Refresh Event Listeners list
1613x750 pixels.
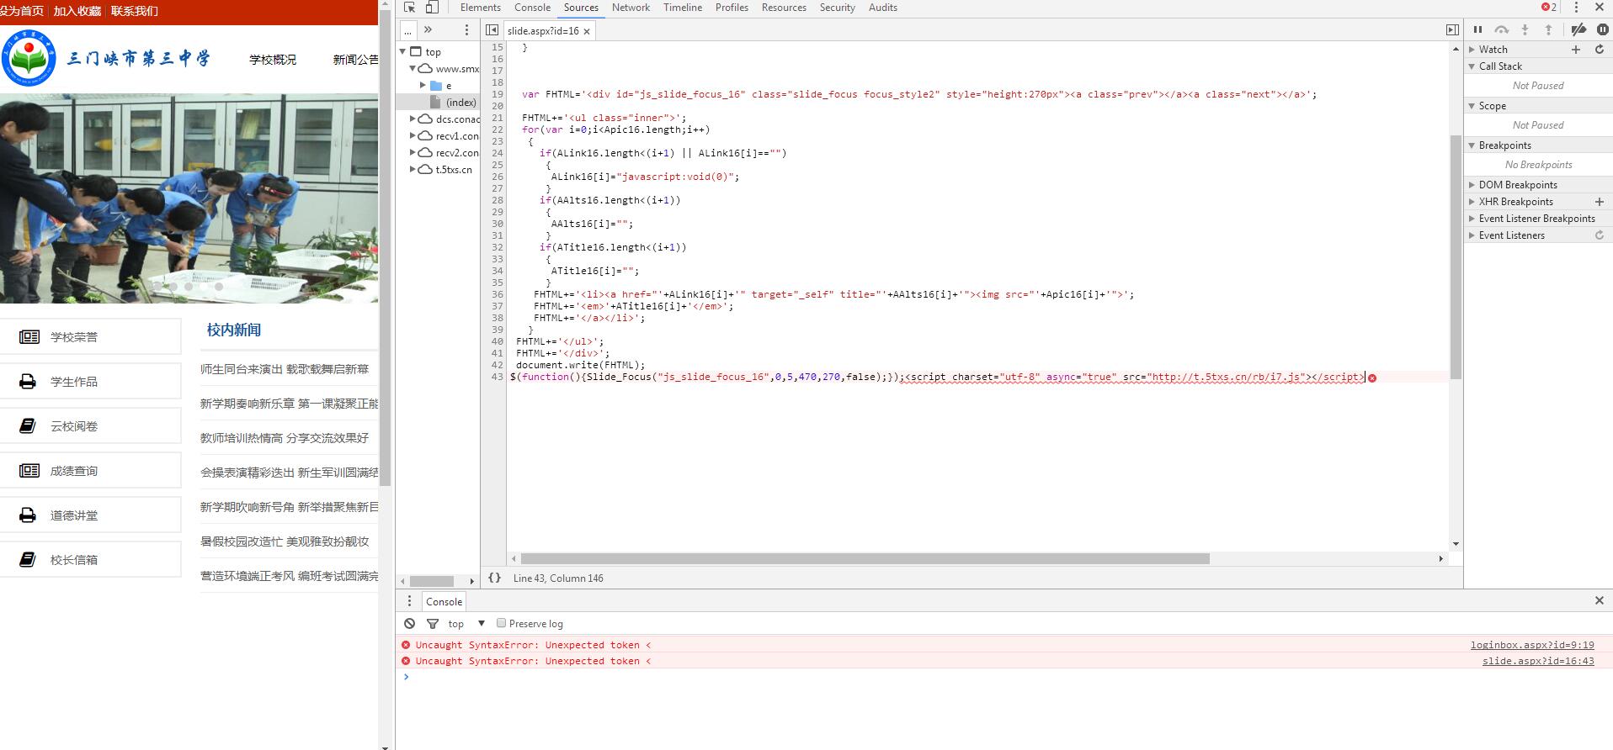1600,235
